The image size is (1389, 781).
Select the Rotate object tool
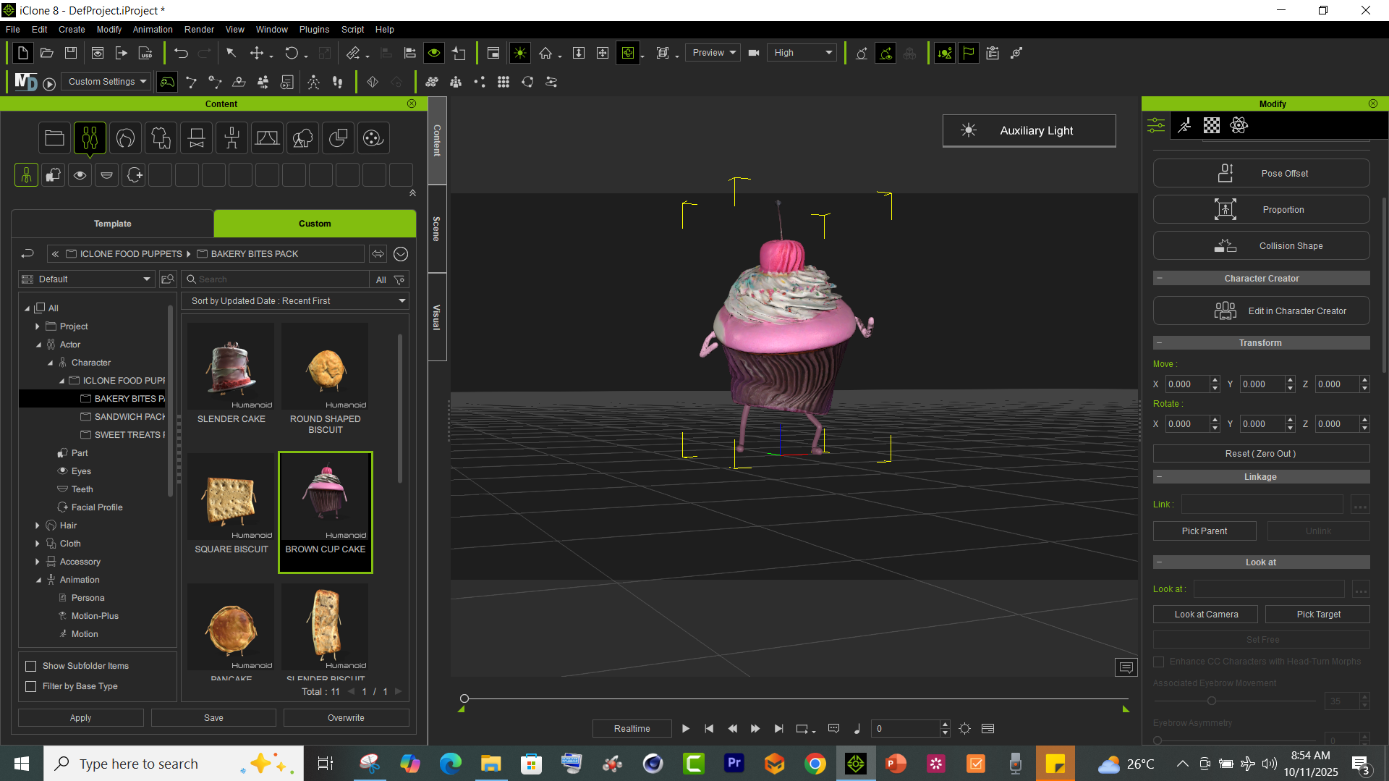292,53
